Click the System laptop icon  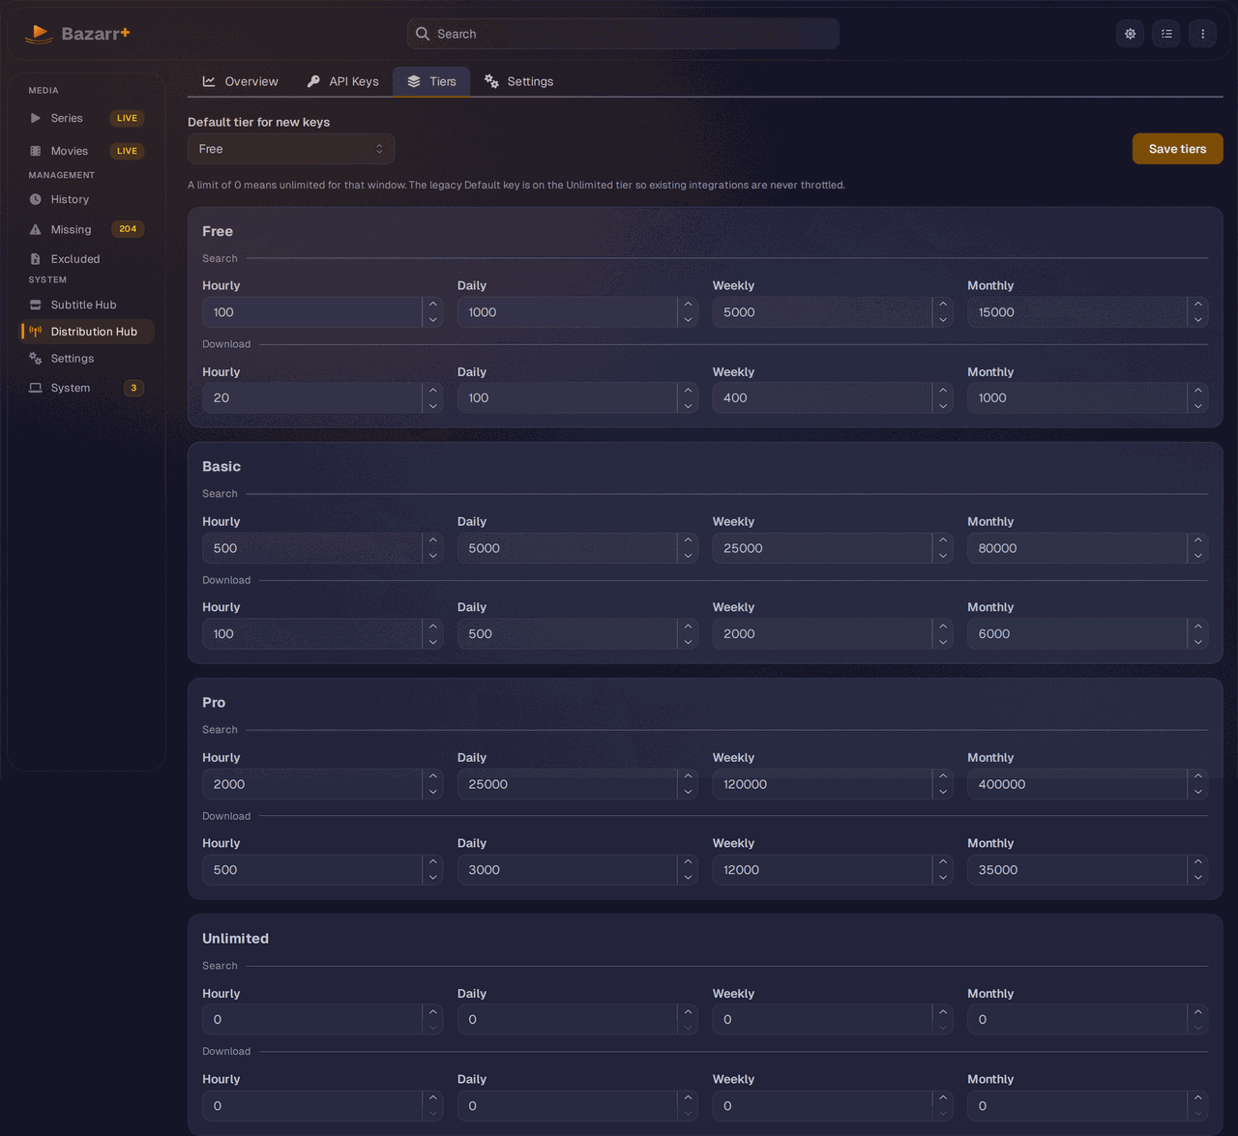(x=36, y=388)
